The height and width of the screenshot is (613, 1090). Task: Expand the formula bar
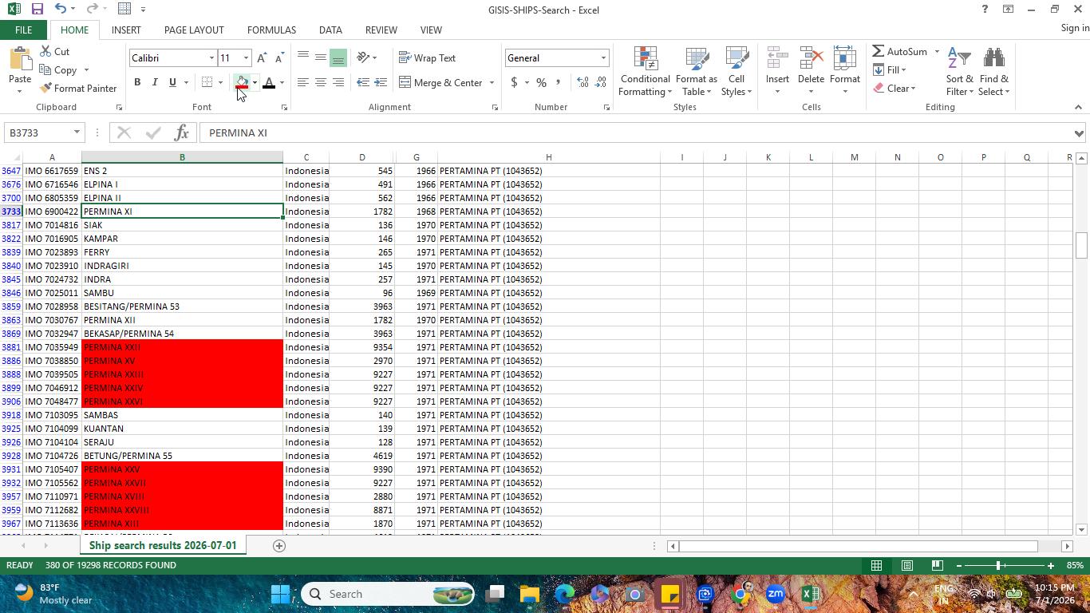click(1079, 132)
